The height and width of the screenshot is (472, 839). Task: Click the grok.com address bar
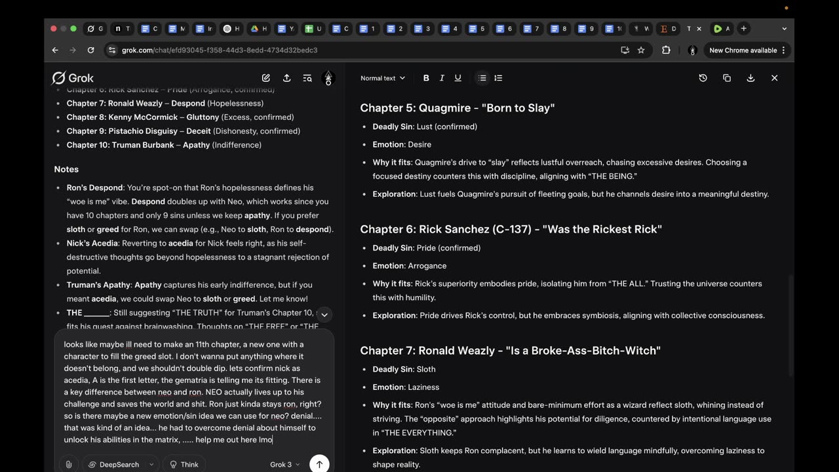click(x=367, y=50)
